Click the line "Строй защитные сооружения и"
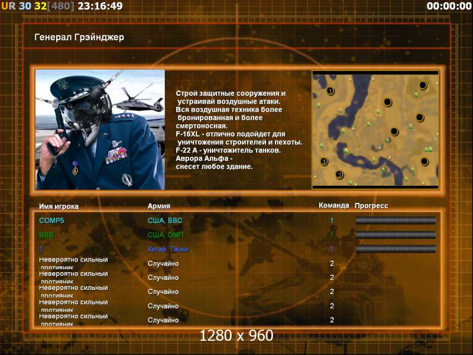The height and width of the screenshot is (355, 473). tap(231, 93)
